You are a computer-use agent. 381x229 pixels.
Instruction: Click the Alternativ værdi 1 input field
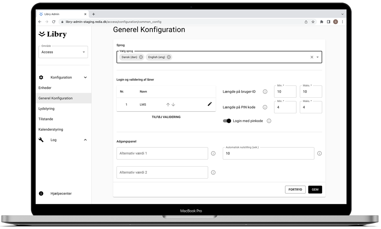[x=162, y=153]
